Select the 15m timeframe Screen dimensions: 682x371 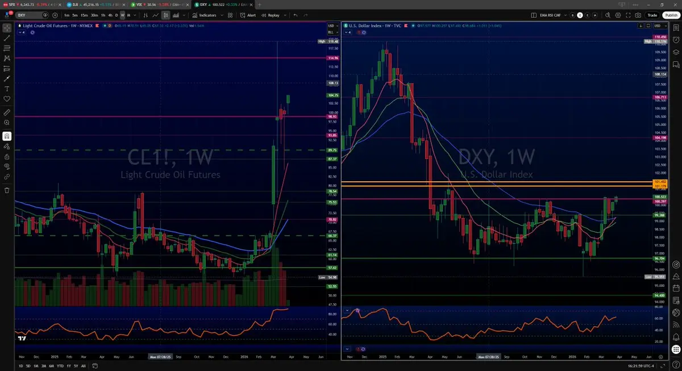(x=84, y=15)
